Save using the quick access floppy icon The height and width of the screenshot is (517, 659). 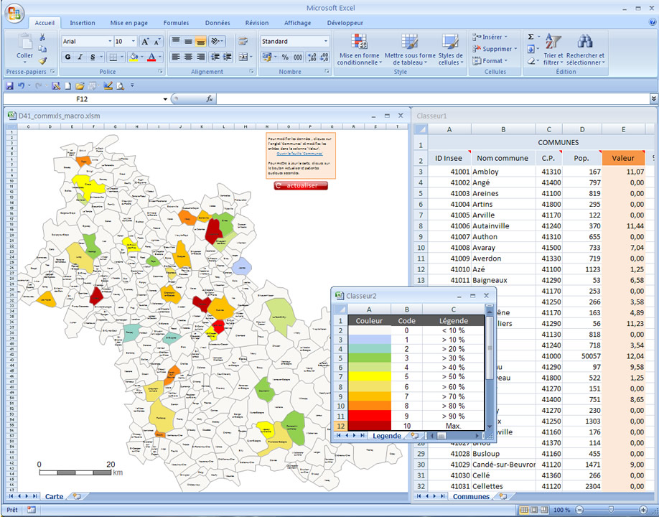[x=9, y=85]
